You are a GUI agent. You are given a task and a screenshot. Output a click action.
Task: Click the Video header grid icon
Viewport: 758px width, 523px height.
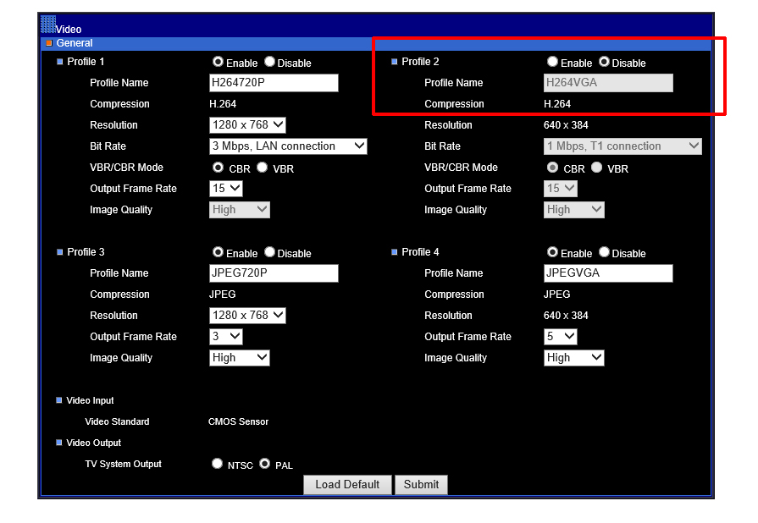tap(48, 24)
